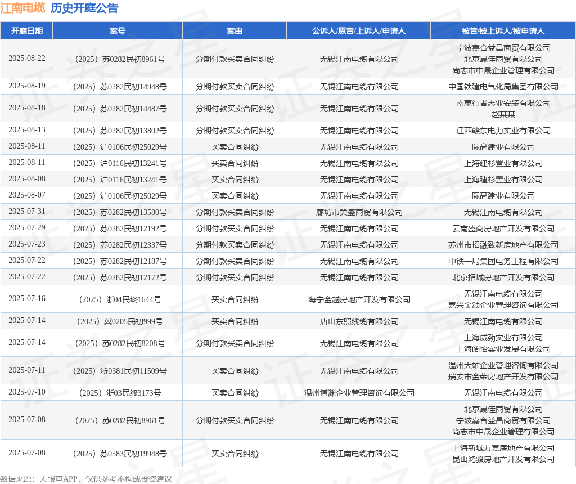Viewport: 576px width, 484px height.
Task: Click date cell 2025-08-19
Action: pos(27,86)
